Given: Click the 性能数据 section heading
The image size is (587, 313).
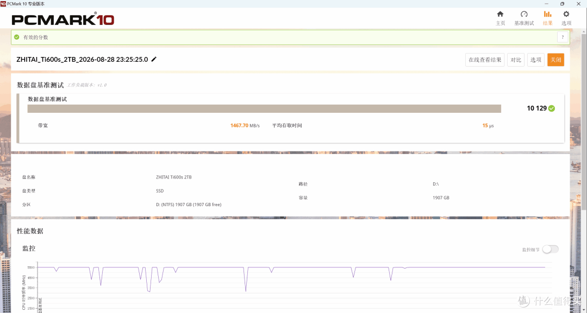Looking at the screenshot, I should coord(30,231).
